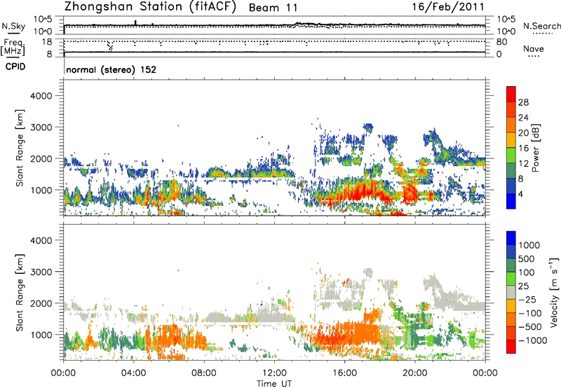Pick the yellow segment of the velocity colorbar

pyautogui.click(x=511, y=306)
